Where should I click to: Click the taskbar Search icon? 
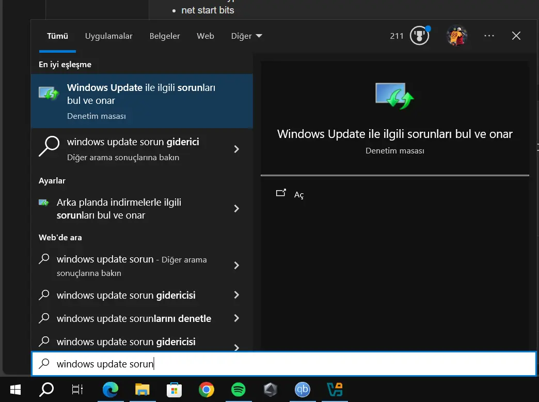[x=46, y=389]
